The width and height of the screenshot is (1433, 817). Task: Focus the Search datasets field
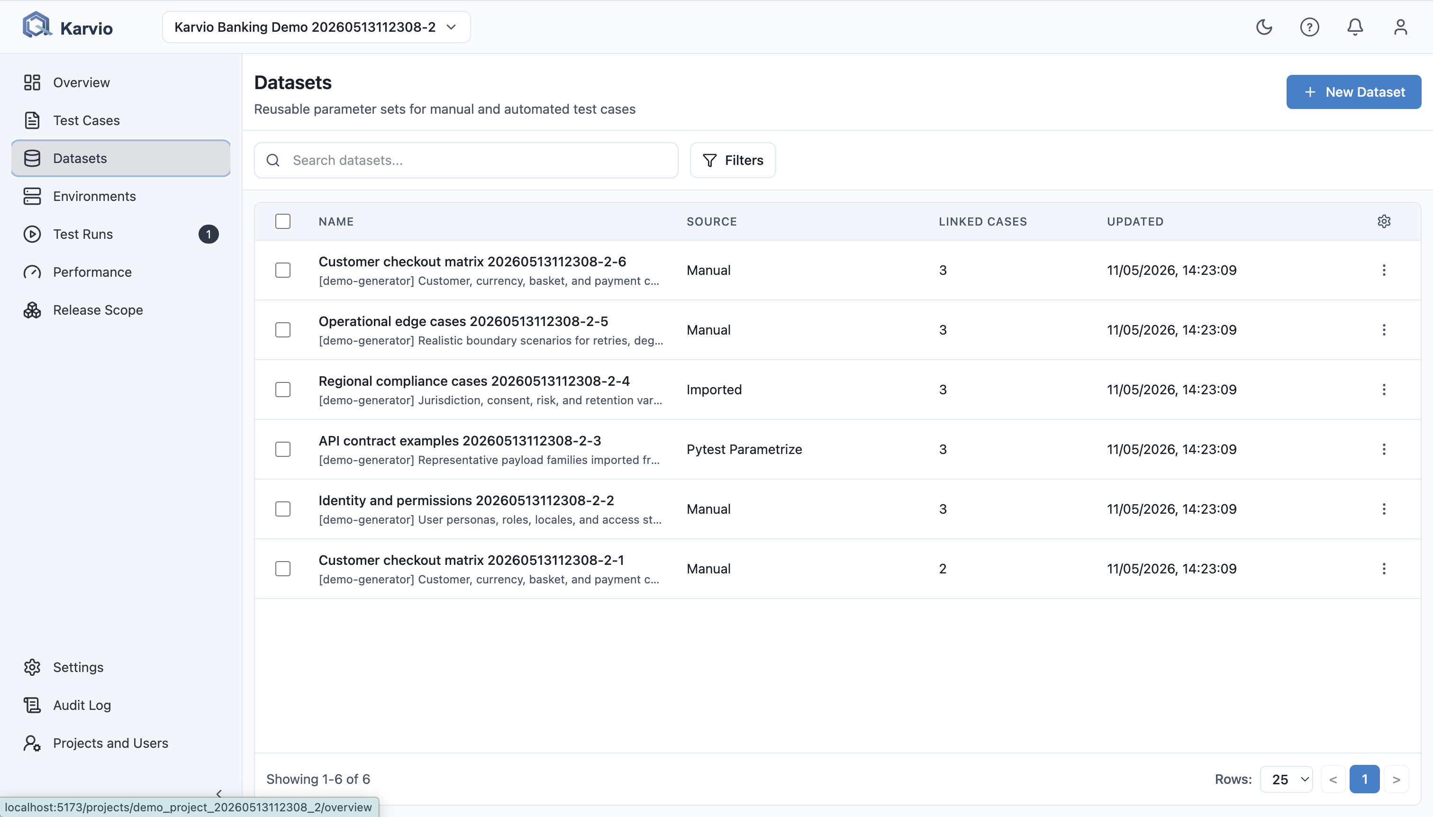(x=466, y=161)
